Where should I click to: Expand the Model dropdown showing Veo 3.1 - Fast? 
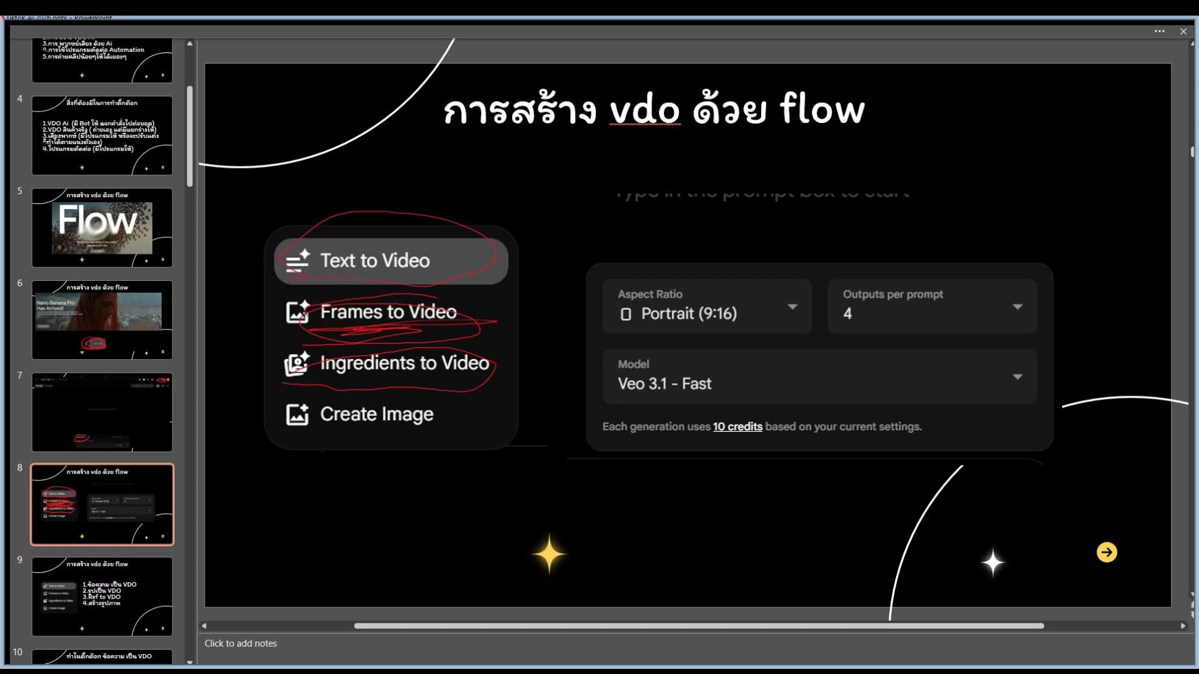point(1017,376)
